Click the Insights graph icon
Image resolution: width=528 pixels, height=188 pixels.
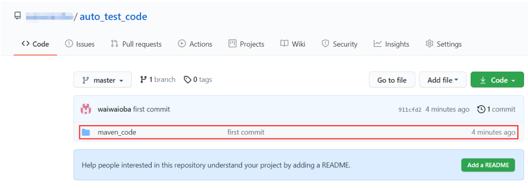tap(378, 44)
